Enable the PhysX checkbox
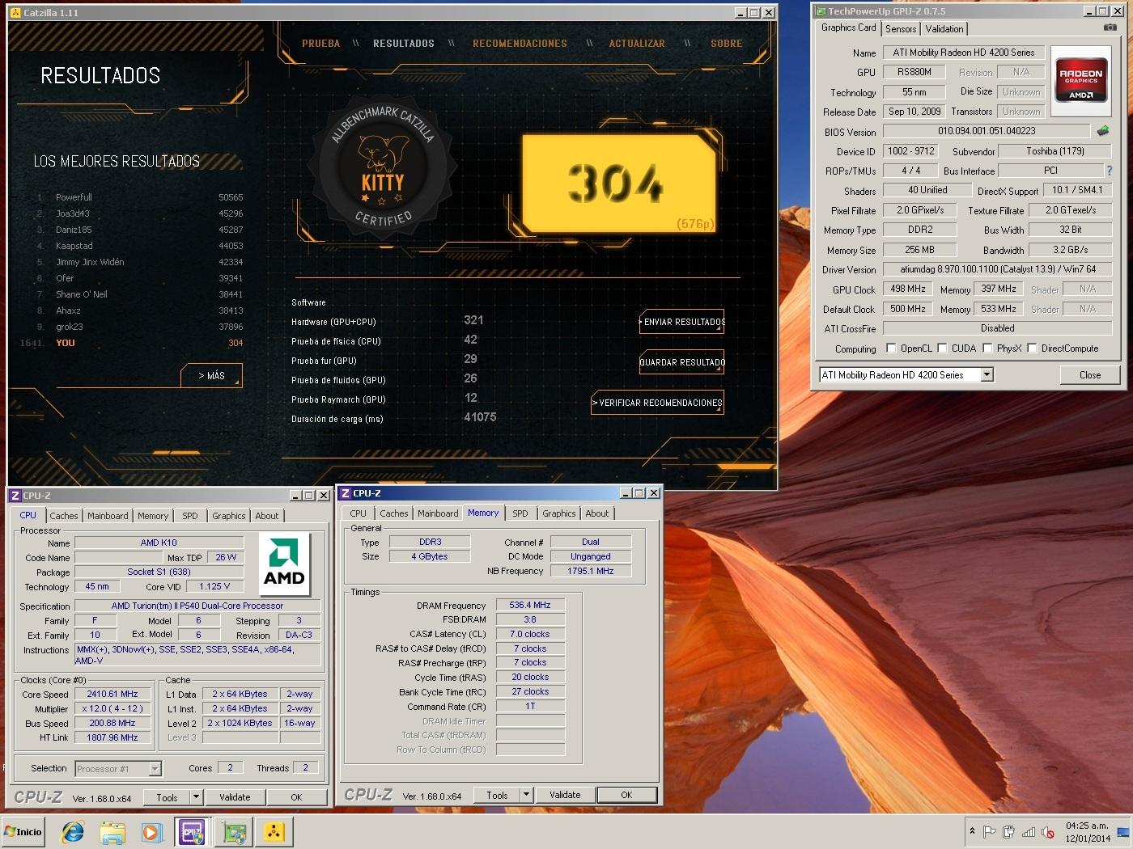 (987, 348)
